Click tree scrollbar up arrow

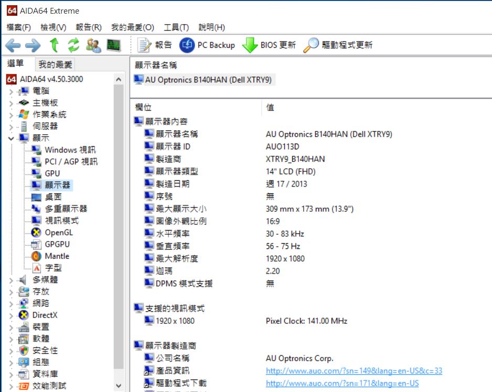click(119, 79)
